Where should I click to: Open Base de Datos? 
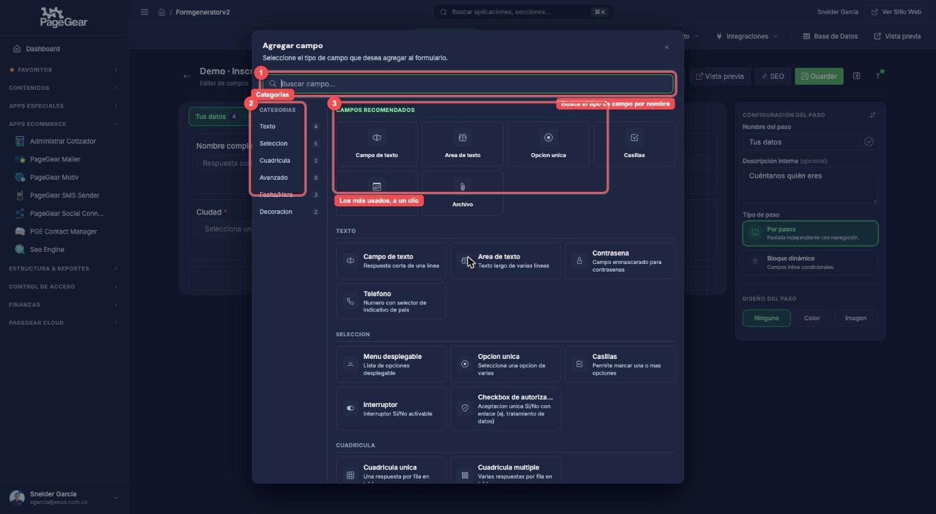point(830,36)
